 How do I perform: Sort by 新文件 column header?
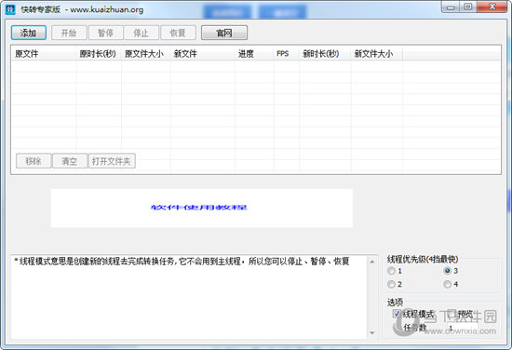202,54
